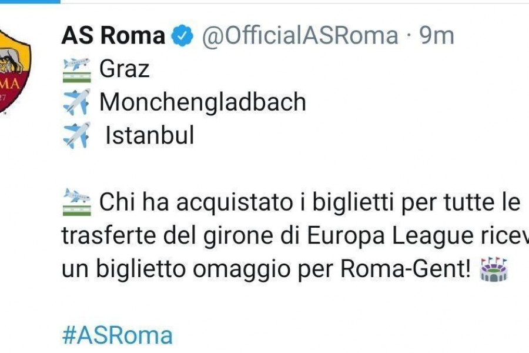Click the landing airplane emoji beside Graz
The height and width of the screenshot is (353, 529).
click(x=77, y=69)
